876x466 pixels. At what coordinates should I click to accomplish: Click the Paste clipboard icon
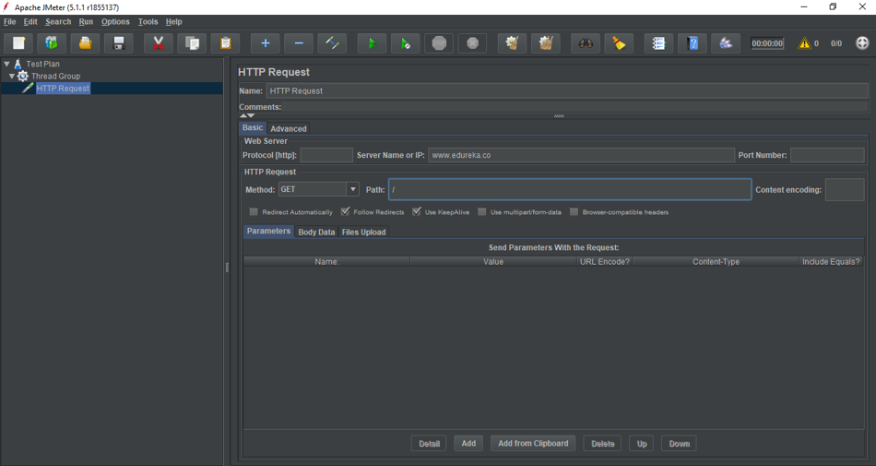tap(225, 43)
